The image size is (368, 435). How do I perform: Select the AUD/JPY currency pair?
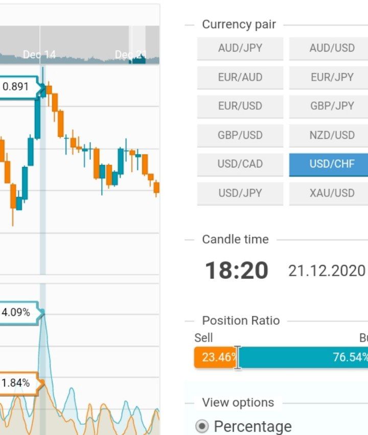point(240,49)
